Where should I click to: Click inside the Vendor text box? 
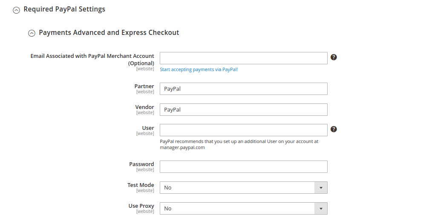[243, 110]
